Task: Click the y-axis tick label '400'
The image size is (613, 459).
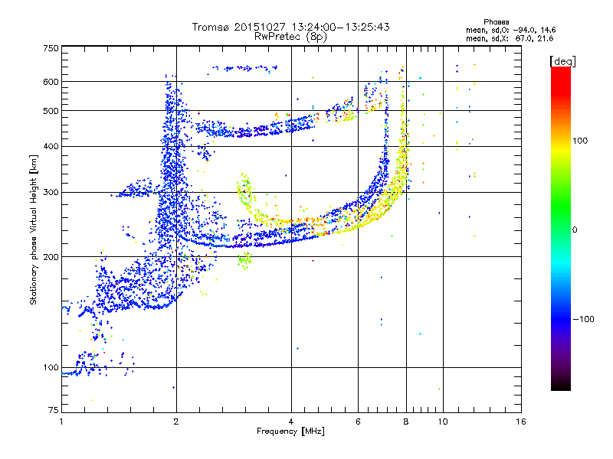Action: (x=51, y=147)
